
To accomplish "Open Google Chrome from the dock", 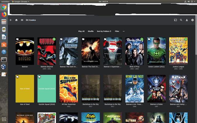I will [4, 7].
